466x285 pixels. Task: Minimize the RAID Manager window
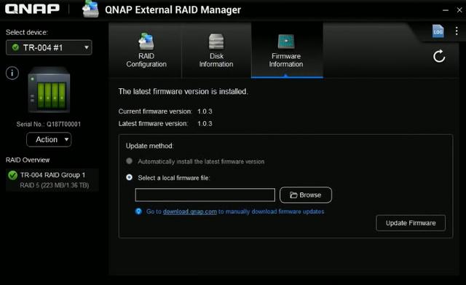point(445,10)
